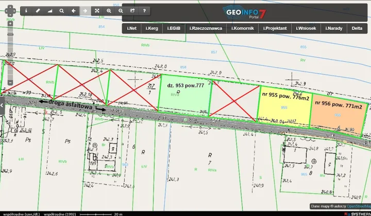The width and height of the screenshot is (371, 216).
Task: Open the i.Kerg module
Action: [x=151, y=28]
